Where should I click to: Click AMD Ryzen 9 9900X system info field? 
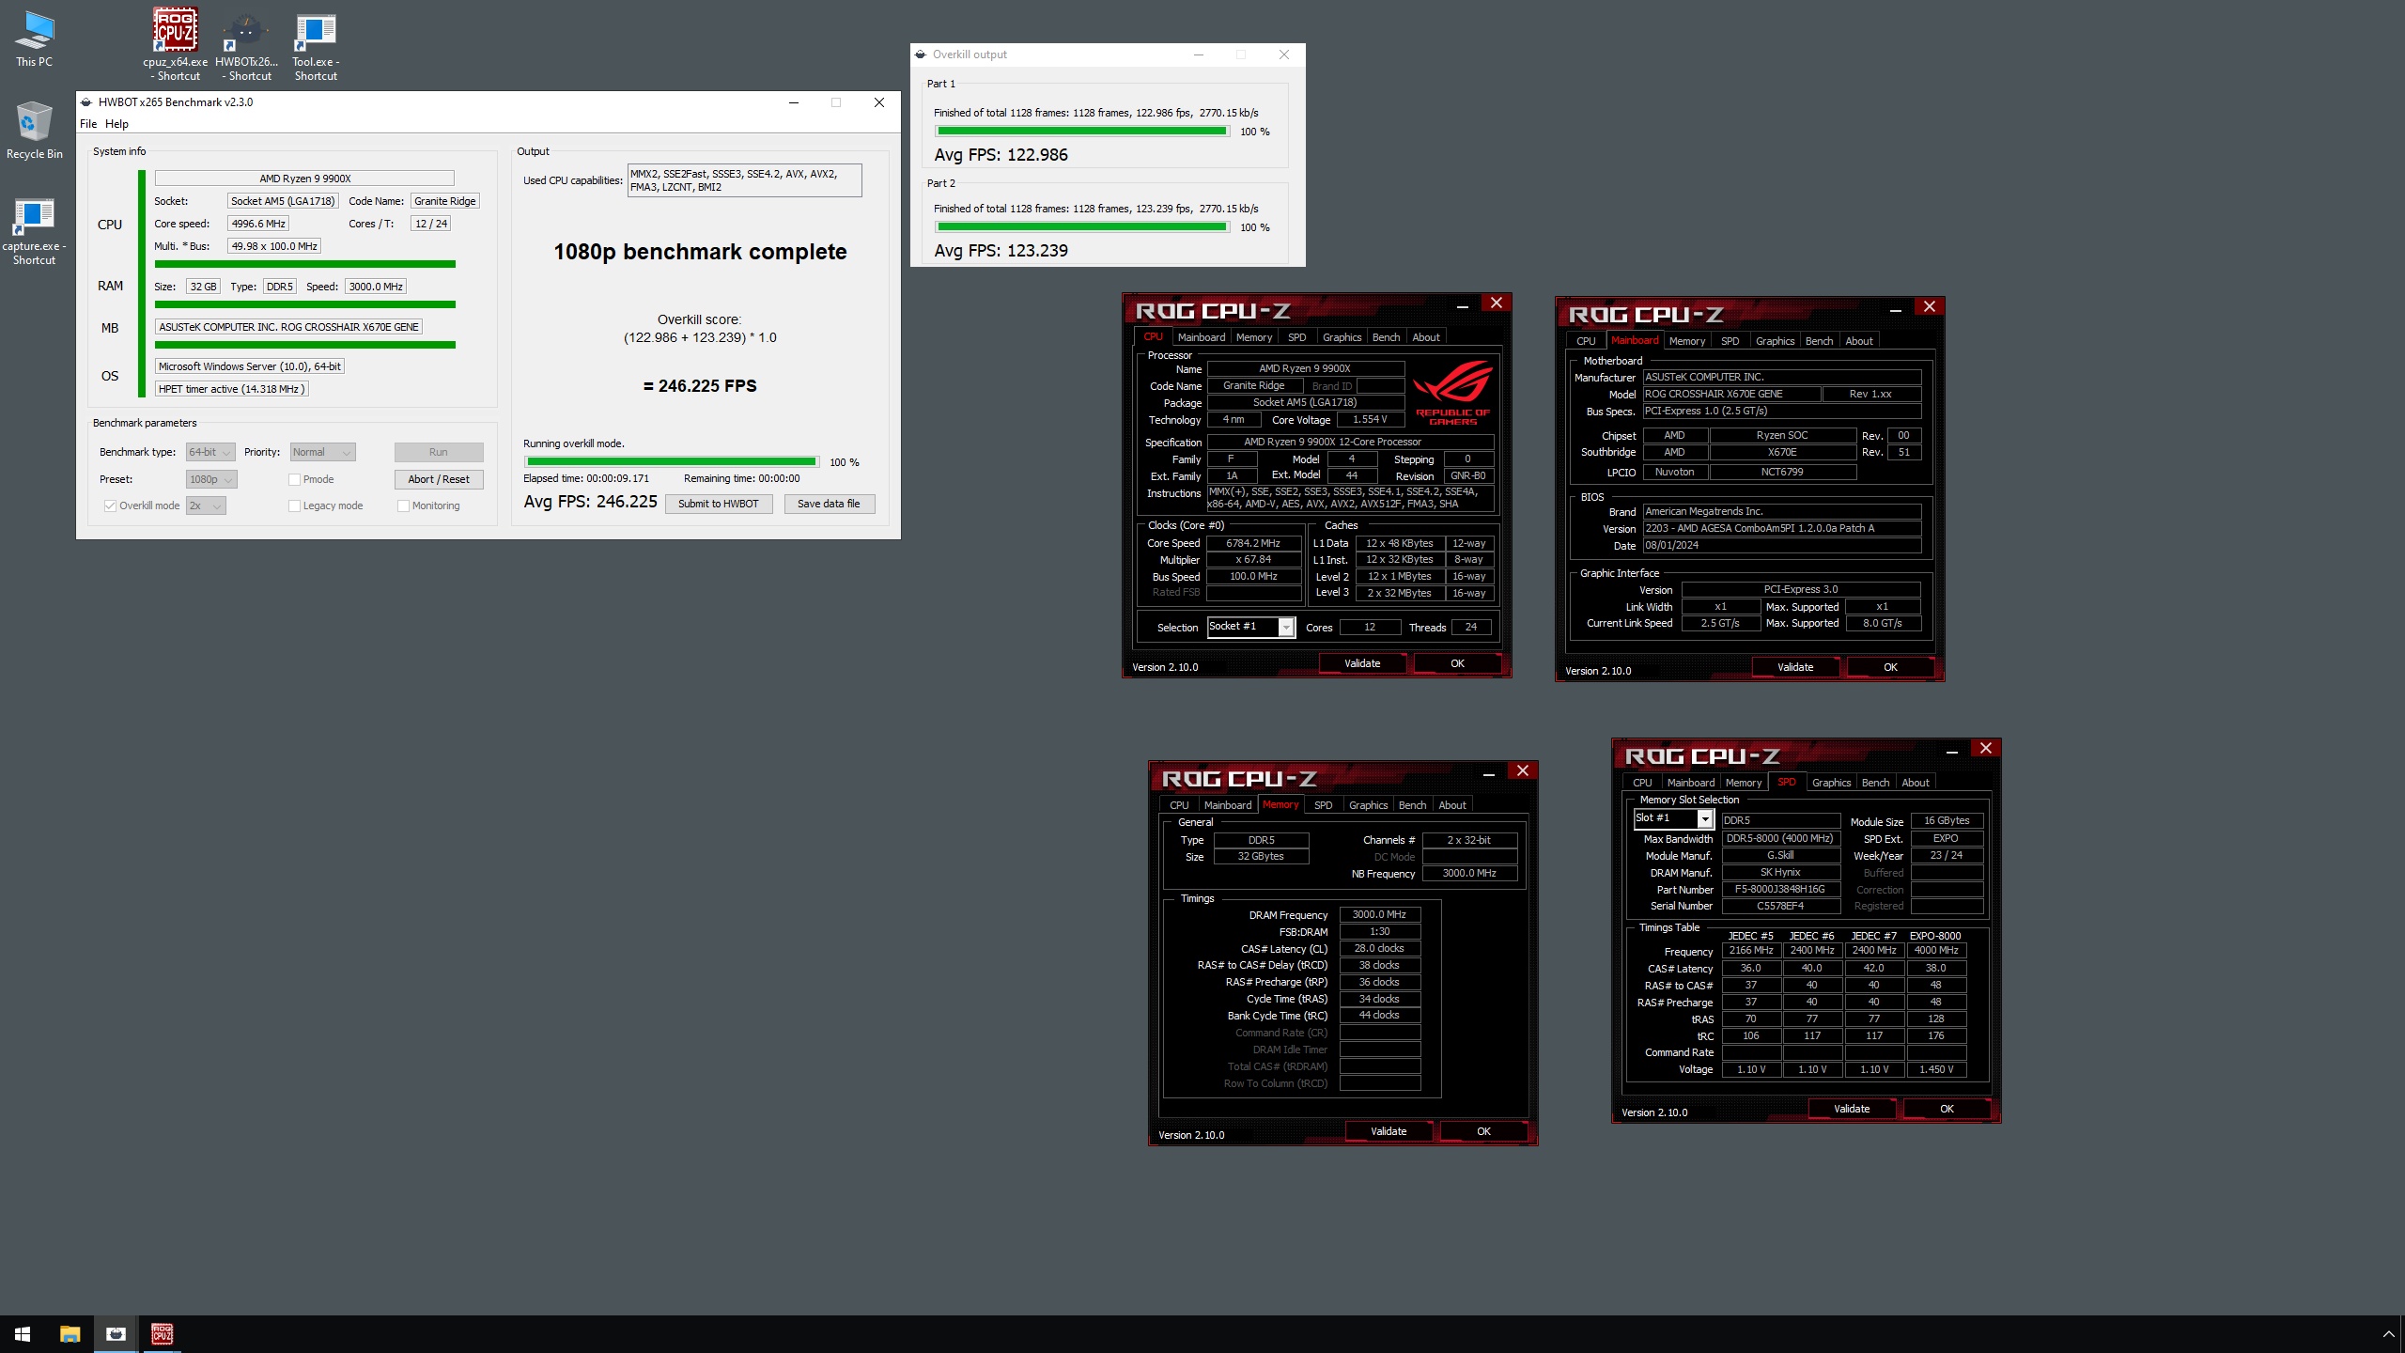(x=304, y=179)
